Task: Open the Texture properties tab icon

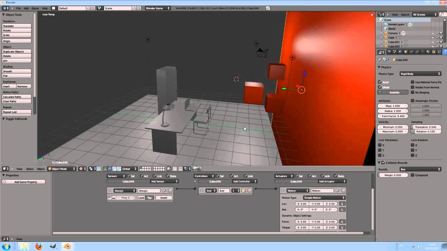Action: (x=434, y=52)
